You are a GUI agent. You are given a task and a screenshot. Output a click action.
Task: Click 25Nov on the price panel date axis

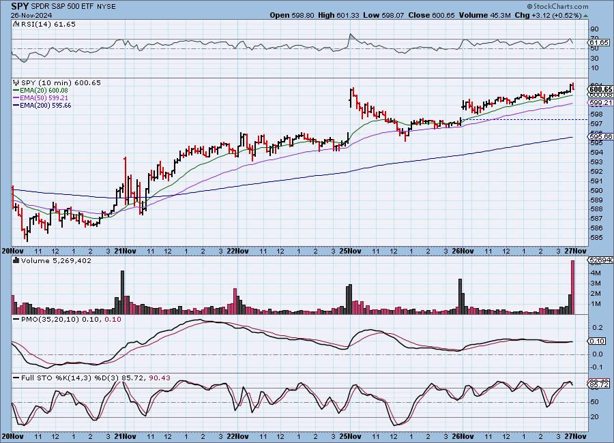(351, 251)
